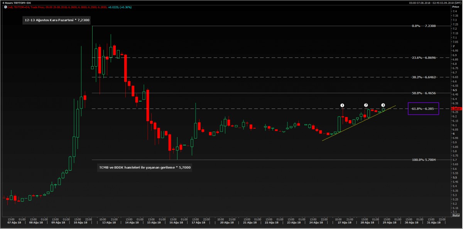The height and width of the screenshot is (229, 463).
Task: Click the red current price marker on the axis
Action: [x=456, y=109]
